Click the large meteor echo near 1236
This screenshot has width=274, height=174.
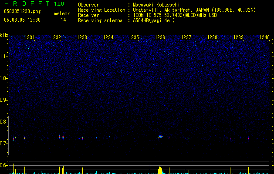(x=160, y=136)
